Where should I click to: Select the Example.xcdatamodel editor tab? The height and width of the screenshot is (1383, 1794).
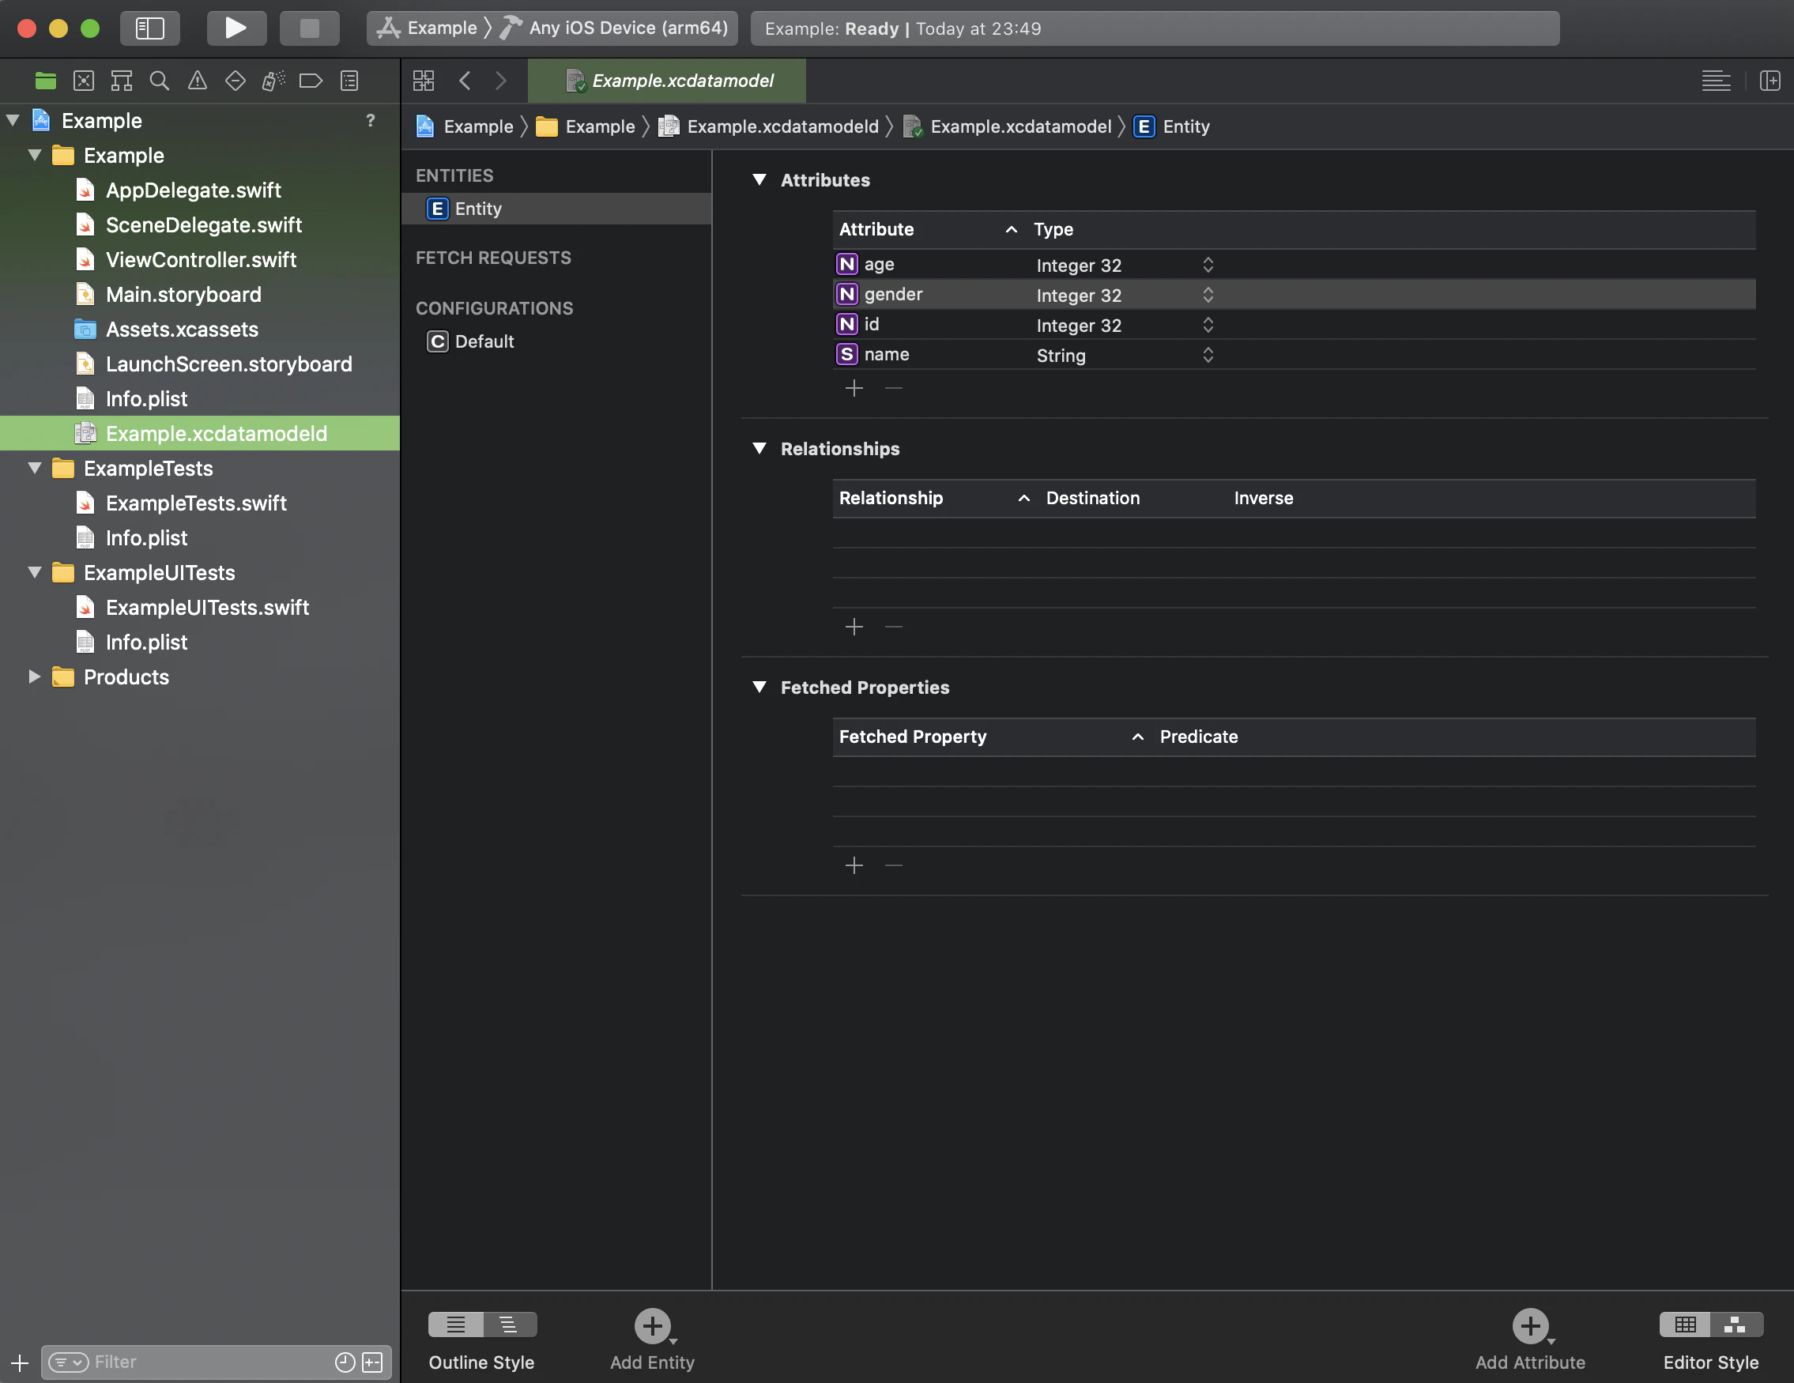coord(667,81)
